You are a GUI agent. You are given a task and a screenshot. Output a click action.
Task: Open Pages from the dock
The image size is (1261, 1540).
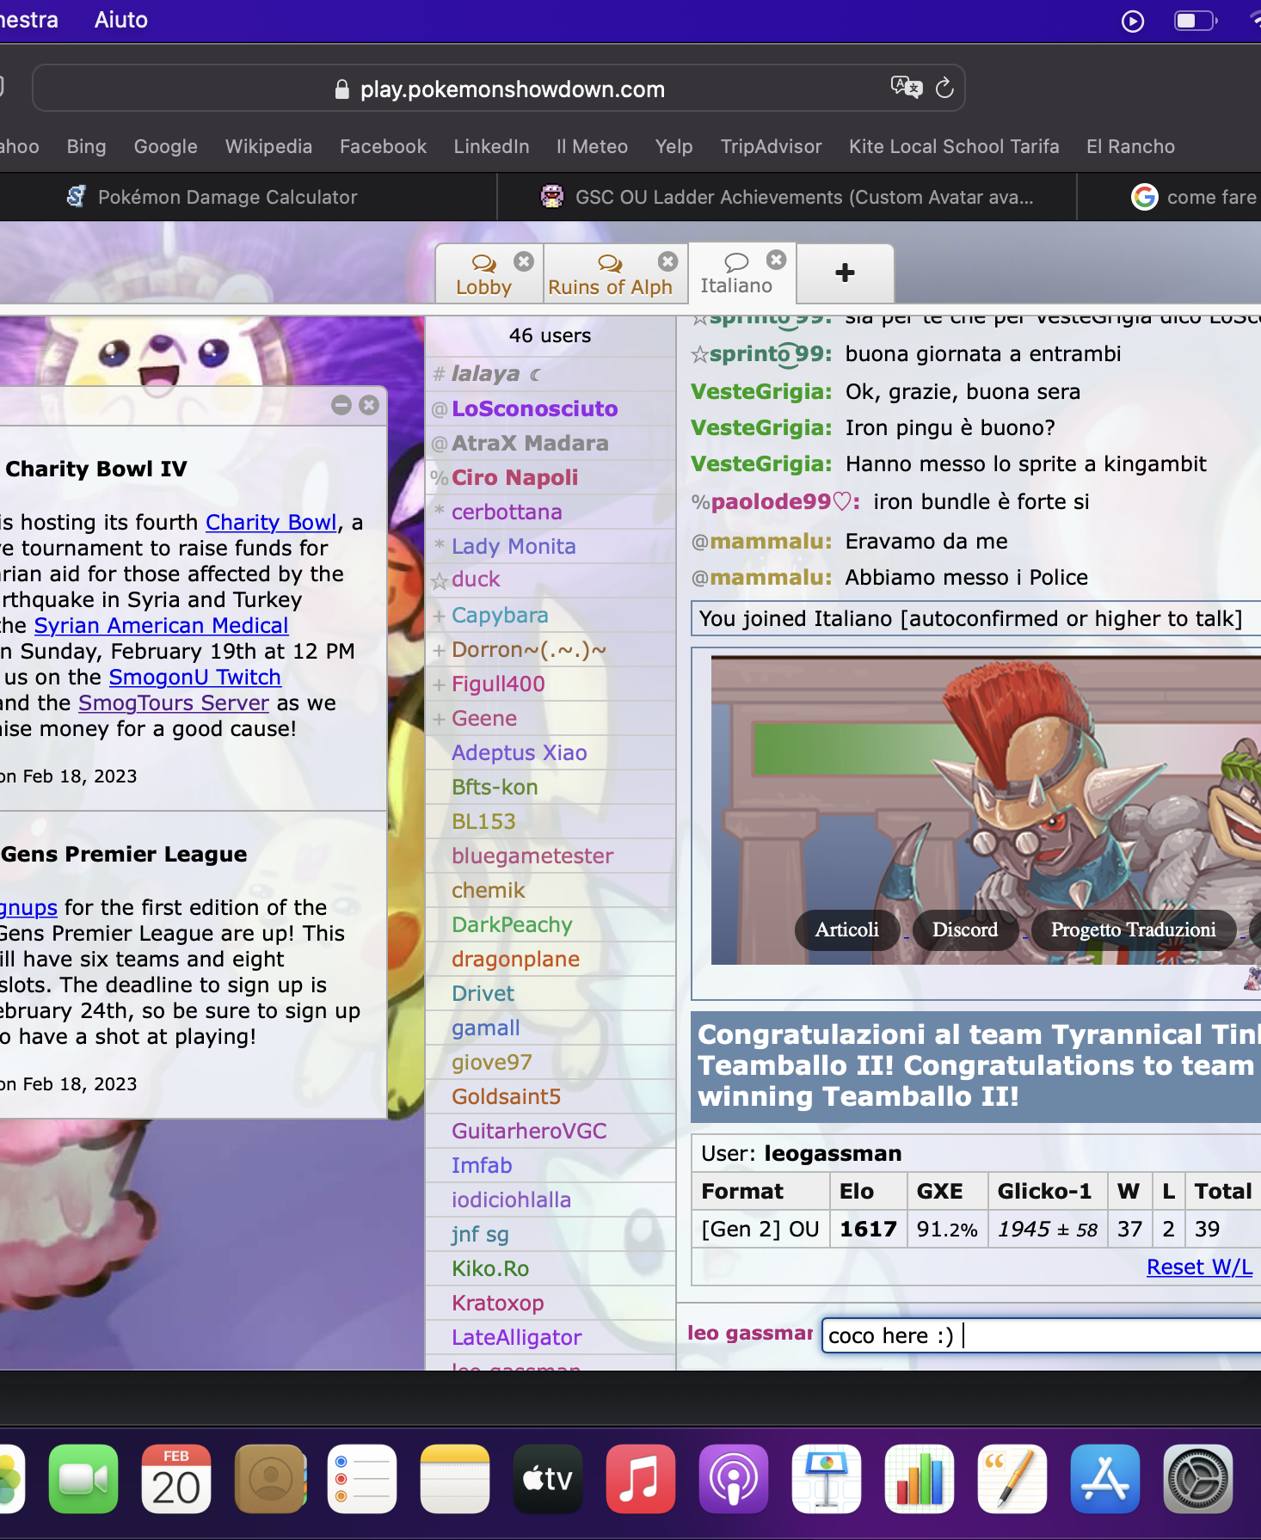1012,1478
